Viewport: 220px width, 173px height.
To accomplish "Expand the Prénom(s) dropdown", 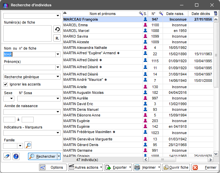I will pyautogui.click(x=58, y=67).
